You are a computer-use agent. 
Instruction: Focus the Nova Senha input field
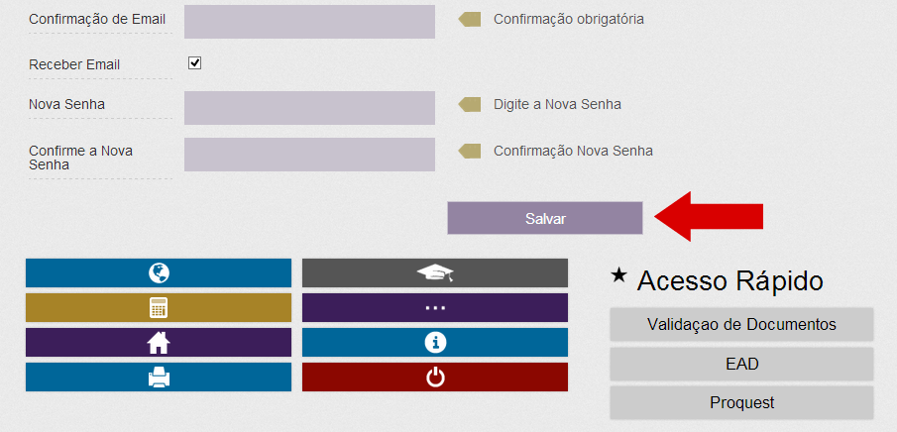pos(309,108)
